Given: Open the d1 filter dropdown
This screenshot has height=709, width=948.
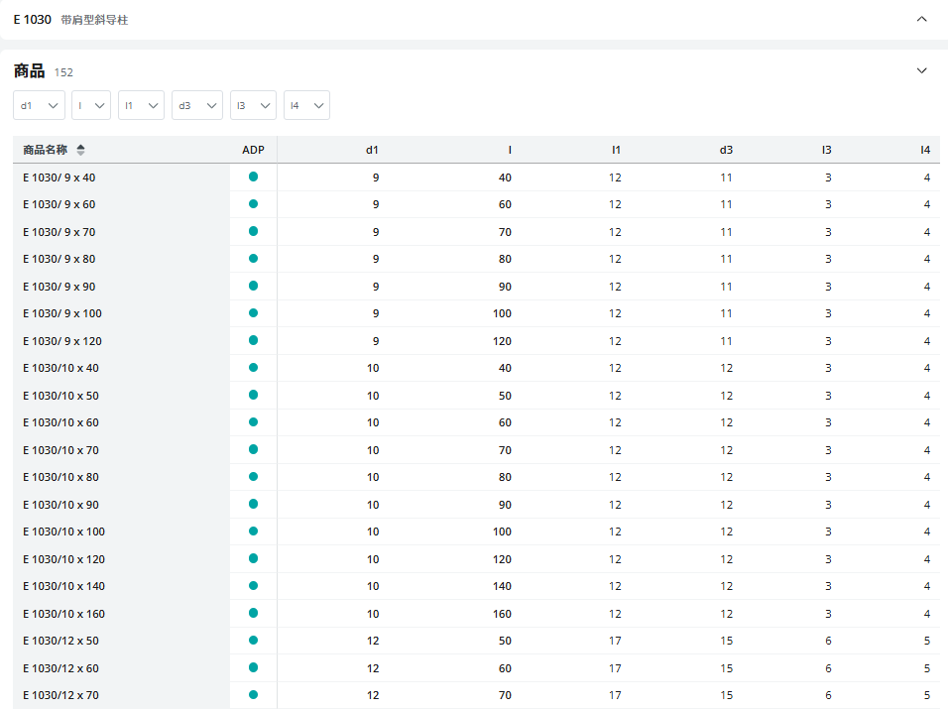Looking at the screenshot, I should coord(39,105).
